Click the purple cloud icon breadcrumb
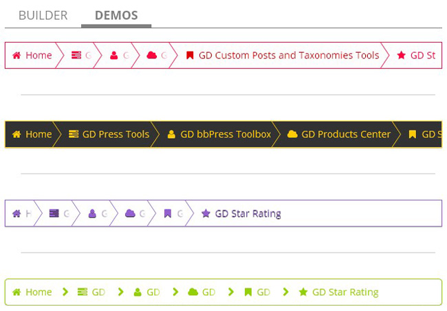Viewport: 447px width, 311px height. (130, 214)
